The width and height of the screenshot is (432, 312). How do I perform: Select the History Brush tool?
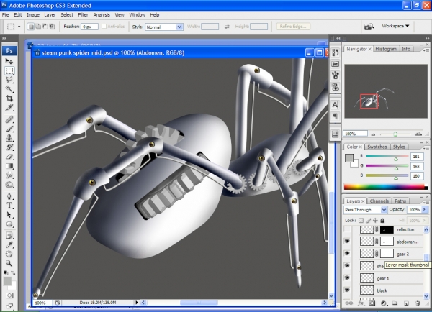point(9,147)
